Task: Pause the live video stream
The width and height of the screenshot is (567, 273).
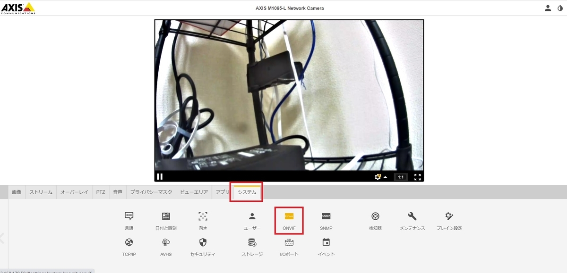Action: pyautogui.click(x=160, y=177)
